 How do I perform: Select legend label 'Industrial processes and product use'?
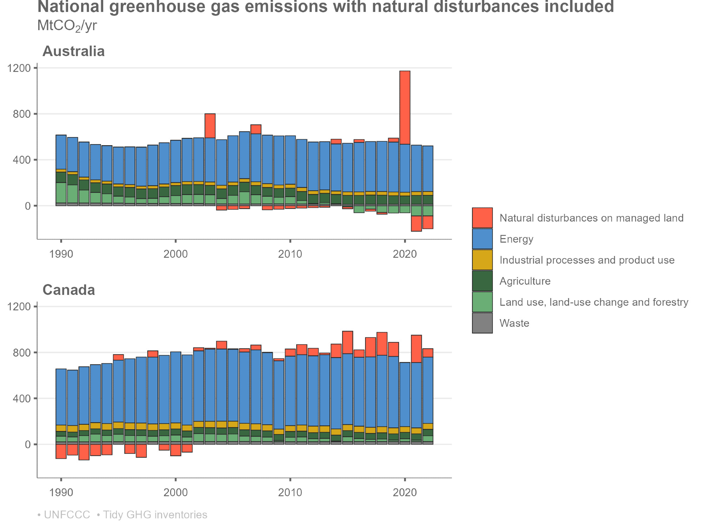pos(587,260)
